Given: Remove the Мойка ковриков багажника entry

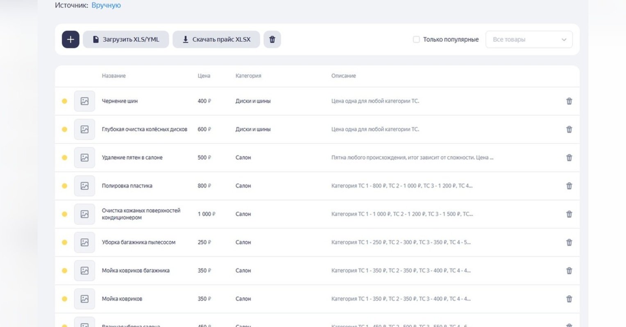Looking at the screenshot, I should pos(569,270).
